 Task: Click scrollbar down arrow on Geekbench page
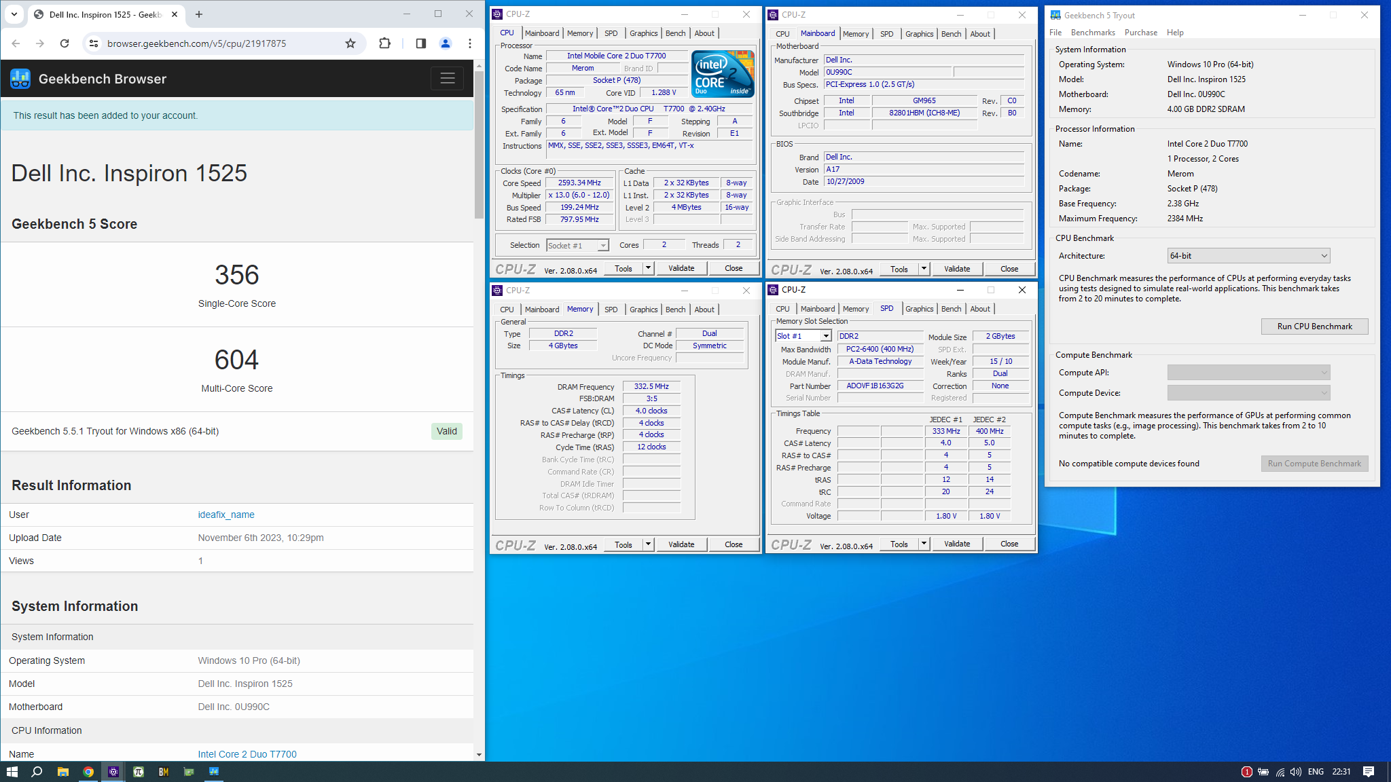click(480, 755)
